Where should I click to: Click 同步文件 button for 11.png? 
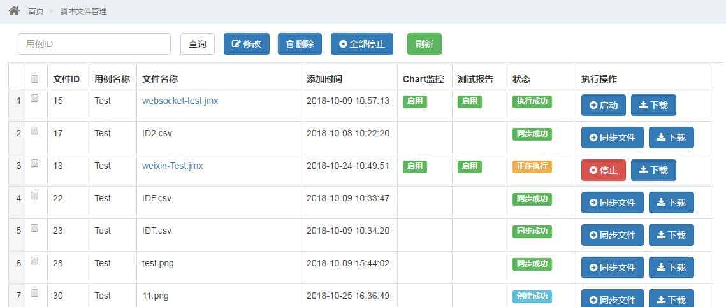(x=613, y=298)
